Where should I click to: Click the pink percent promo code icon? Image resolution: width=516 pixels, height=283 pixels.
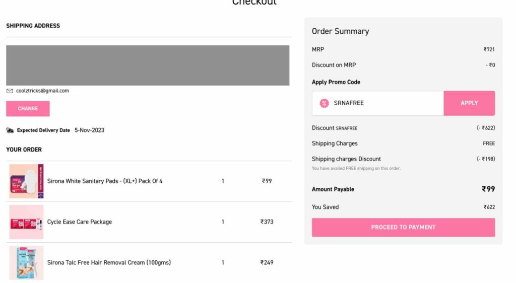pyautogui.click(x=324, y=103)
